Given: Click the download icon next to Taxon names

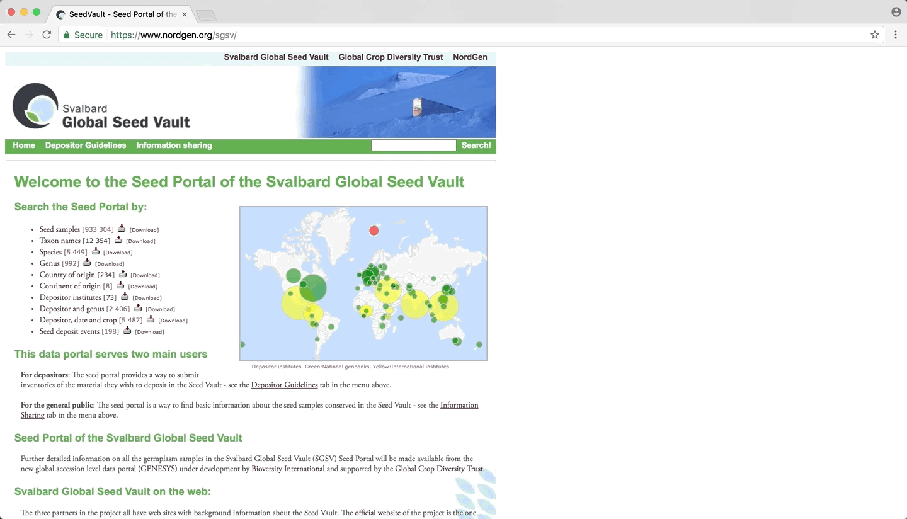Looking at the screenshot, I should (x=118, y=240).
